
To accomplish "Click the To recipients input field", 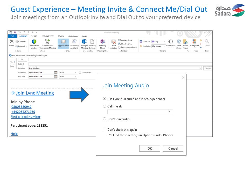I will point(120,60).
